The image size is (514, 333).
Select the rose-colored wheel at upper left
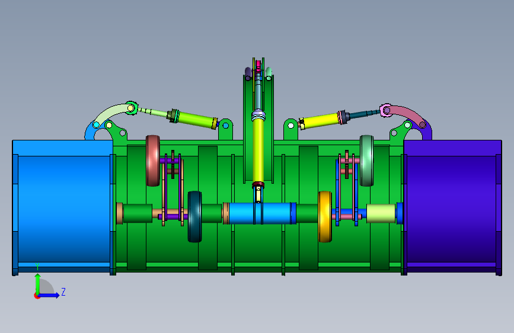click(153, 161)
